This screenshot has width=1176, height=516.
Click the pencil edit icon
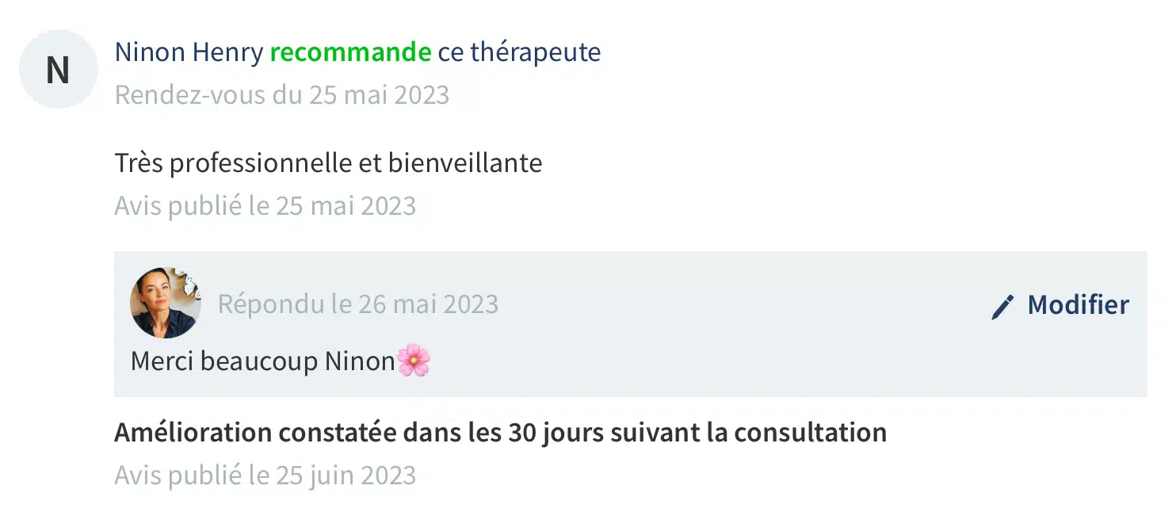pos(1002,307)
